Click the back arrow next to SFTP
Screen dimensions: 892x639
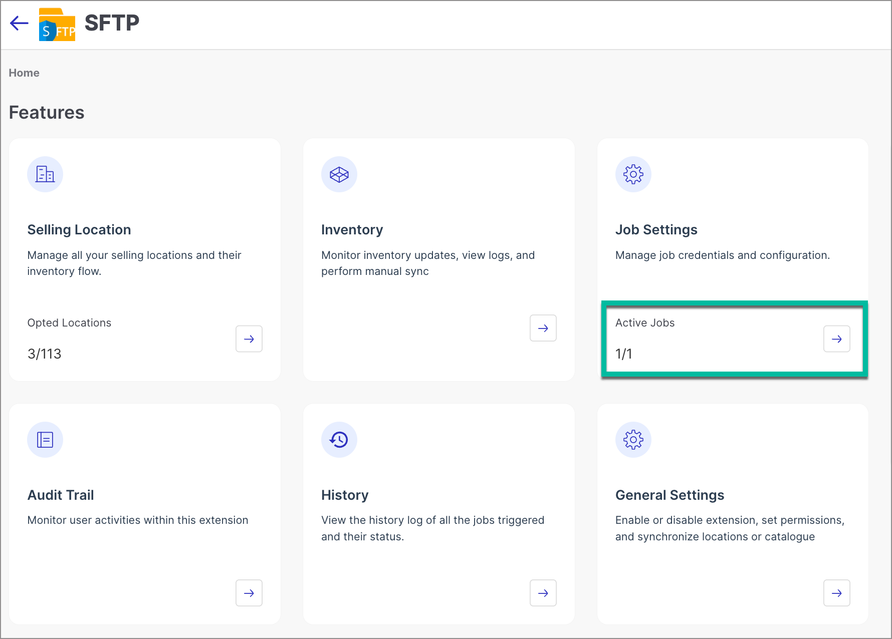coord(19,23)
